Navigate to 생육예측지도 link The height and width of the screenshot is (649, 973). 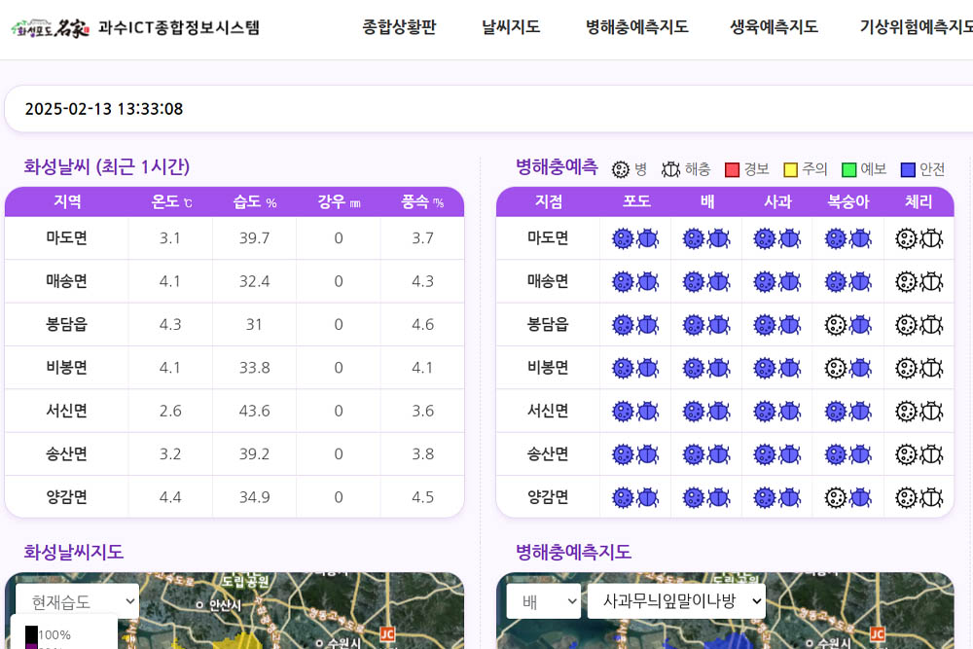pos(774,27)
